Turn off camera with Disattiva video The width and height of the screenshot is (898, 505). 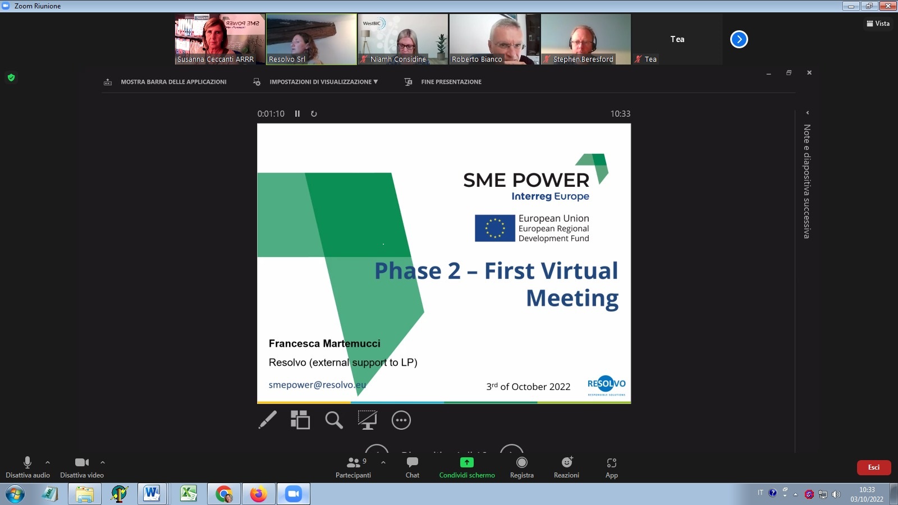click(82, 467)
